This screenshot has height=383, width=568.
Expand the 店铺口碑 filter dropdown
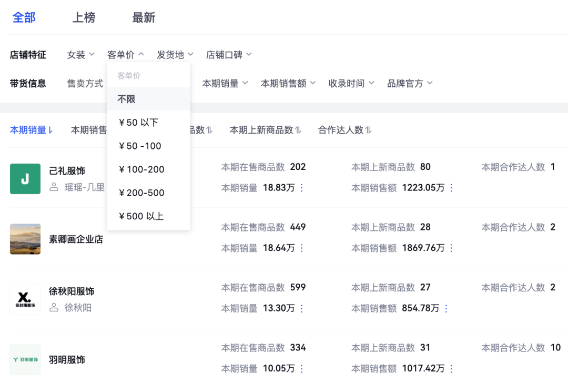pyautogui.click(x=229, y=55)
